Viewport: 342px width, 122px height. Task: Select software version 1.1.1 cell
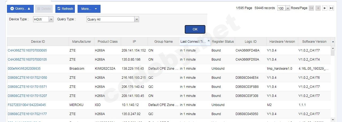coord(302,105)
